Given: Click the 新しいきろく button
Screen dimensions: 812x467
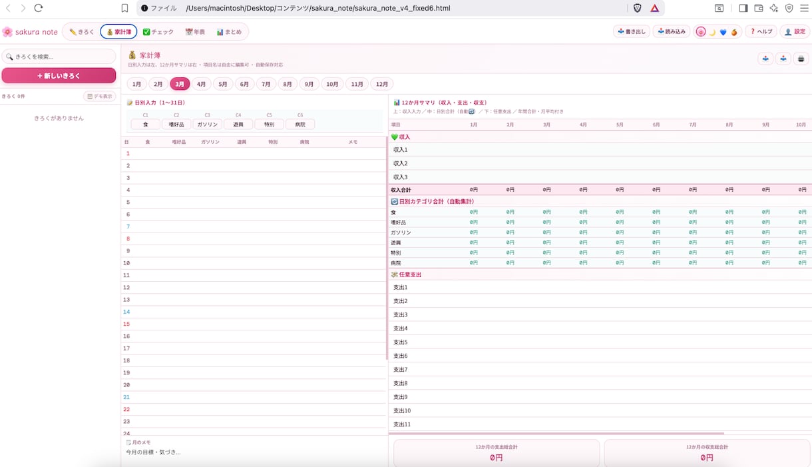Looking at the screenshot, I should tap(59, 76).
